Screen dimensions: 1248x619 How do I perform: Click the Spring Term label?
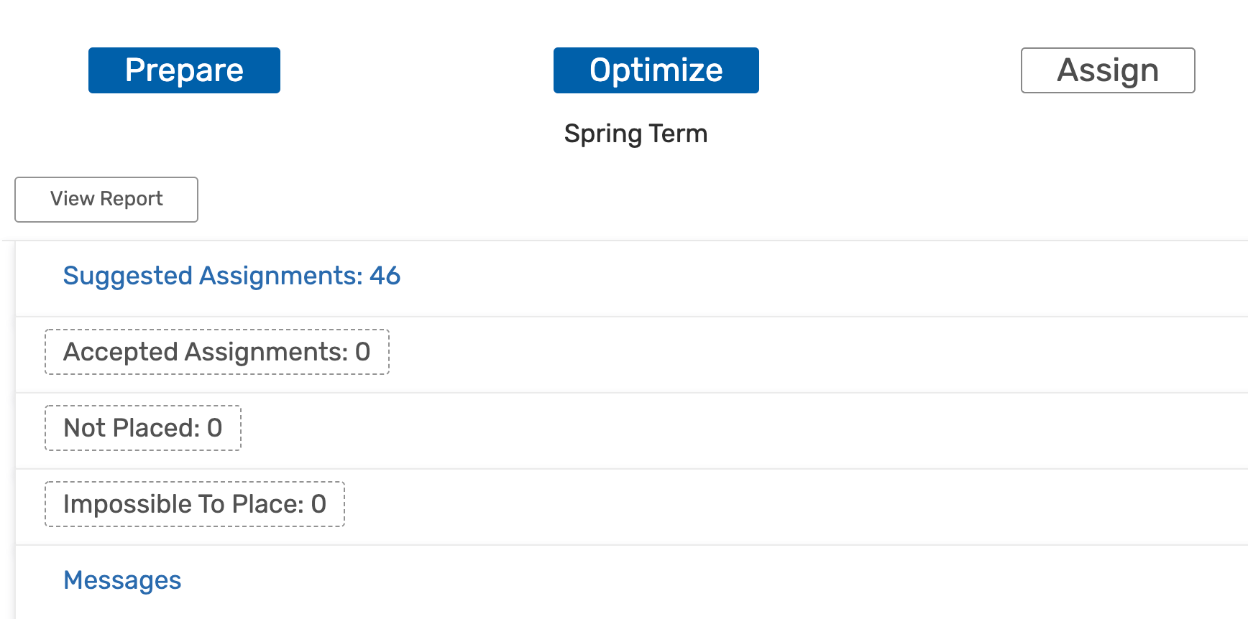pyautogui.click(x=636, y=134)
